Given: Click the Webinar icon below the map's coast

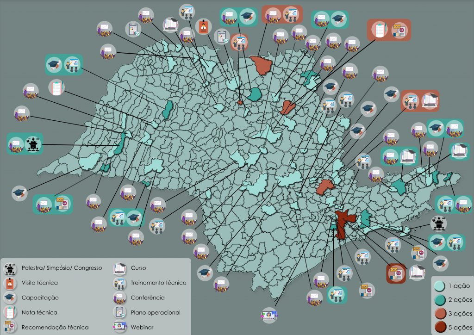Looking at the screenshot, I should point(269,316).
